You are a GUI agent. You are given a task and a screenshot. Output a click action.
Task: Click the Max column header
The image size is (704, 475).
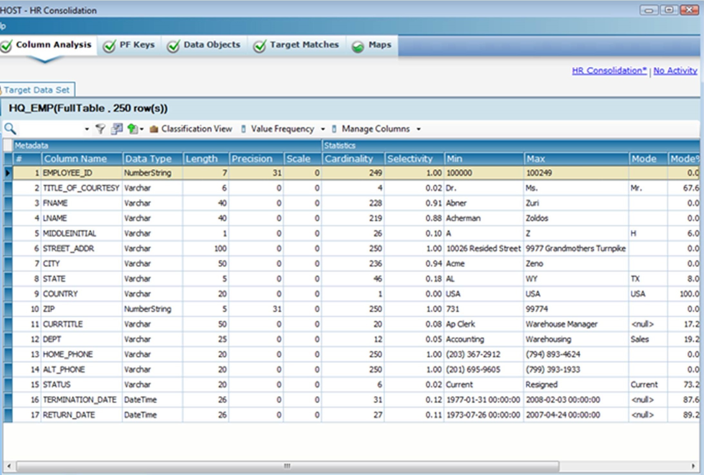[x=576, y=159]
